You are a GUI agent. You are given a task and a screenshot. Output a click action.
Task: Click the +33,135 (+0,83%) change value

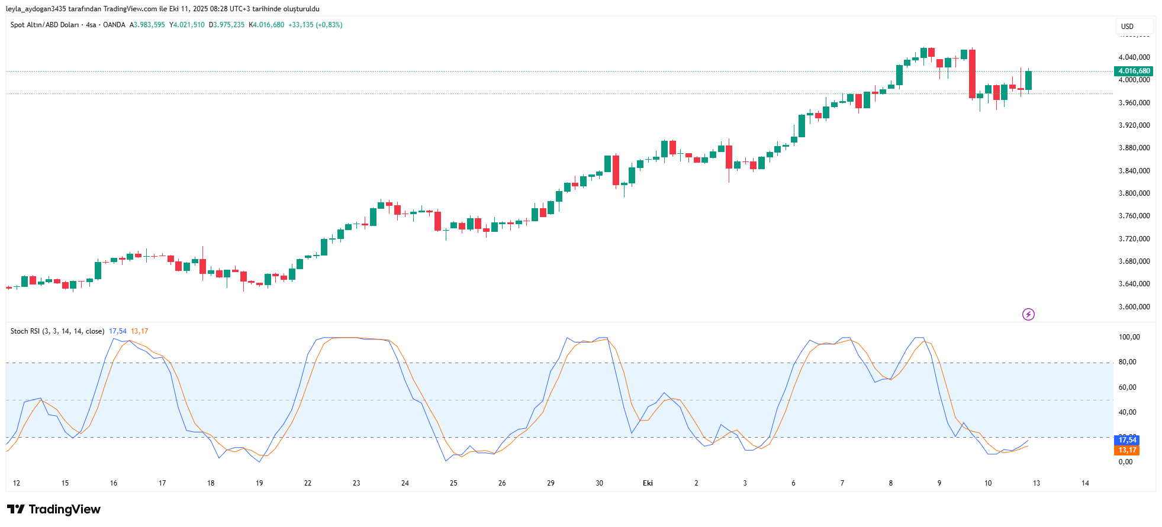316,25
